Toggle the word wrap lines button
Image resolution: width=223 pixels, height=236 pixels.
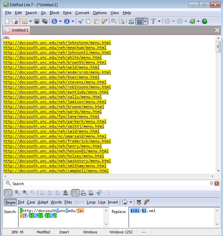point(139,21)
